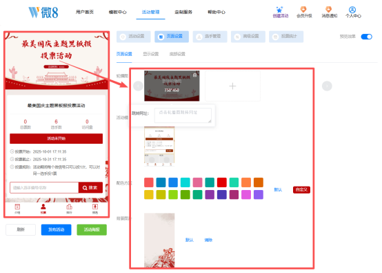This screenshot has height=273, width=382.
Task: Toggle the 预览效果 switch
Action: point(366,37)
